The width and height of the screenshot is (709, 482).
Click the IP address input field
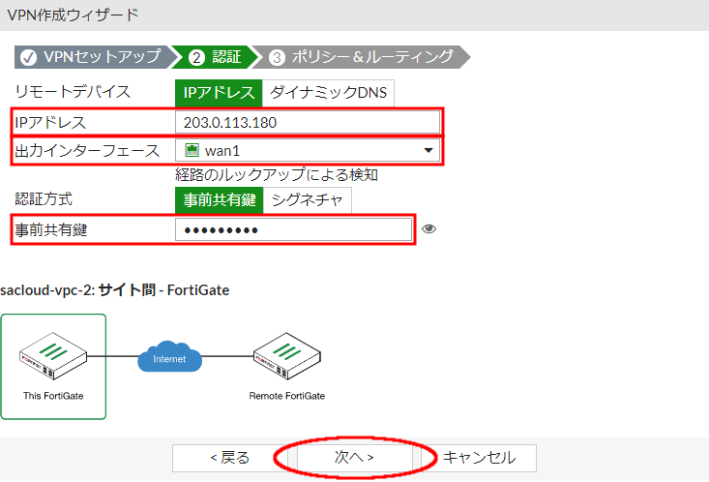point(308,122)
